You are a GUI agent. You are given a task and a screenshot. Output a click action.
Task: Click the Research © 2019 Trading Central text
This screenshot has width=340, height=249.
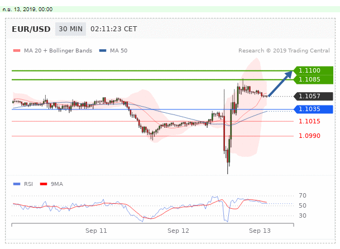tap(284, 51)
